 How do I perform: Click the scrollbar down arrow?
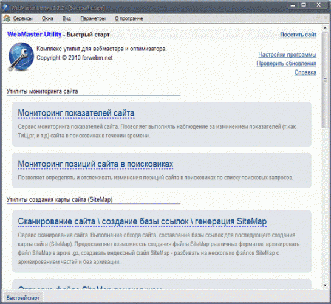325,285
